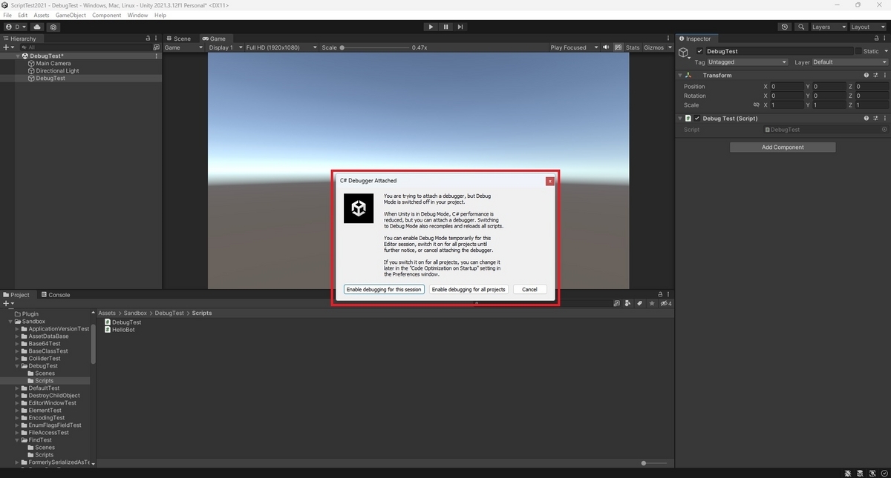Start Play mode with the play button
This screenshot has height=478, width=891.
pyautogui.click(x=431, y=27)
